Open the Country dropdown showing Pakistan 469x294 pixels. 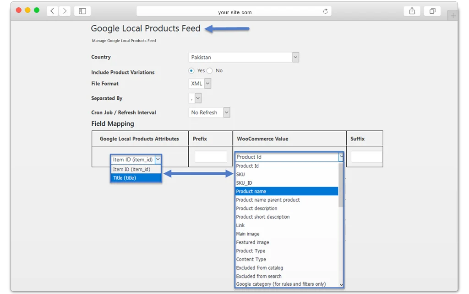click(244, 57)
